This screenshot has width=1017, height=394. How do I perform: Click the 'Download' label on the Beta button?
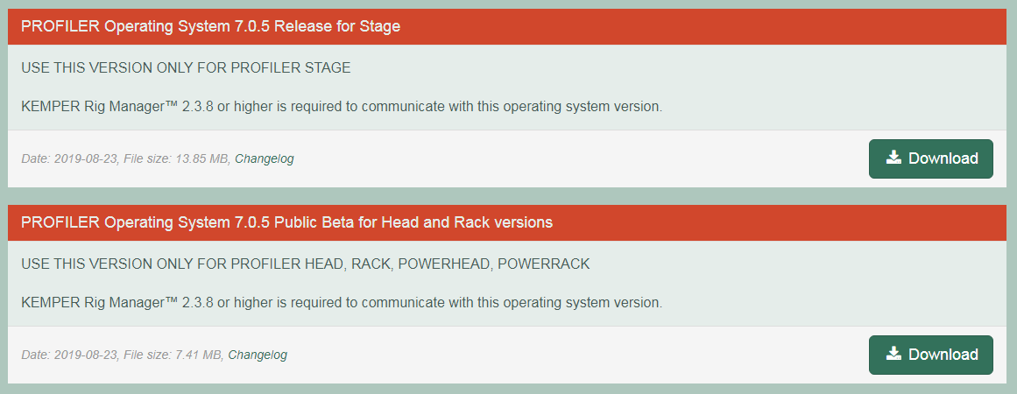pos(943,355)
